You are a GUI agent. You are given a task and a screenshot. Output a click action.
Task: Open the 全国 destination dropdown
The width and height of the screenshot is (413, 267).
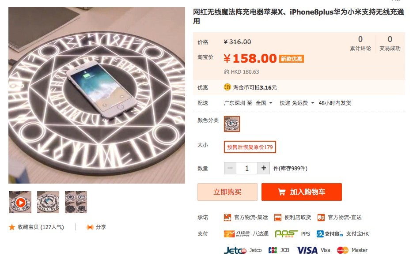coord(264,103)
